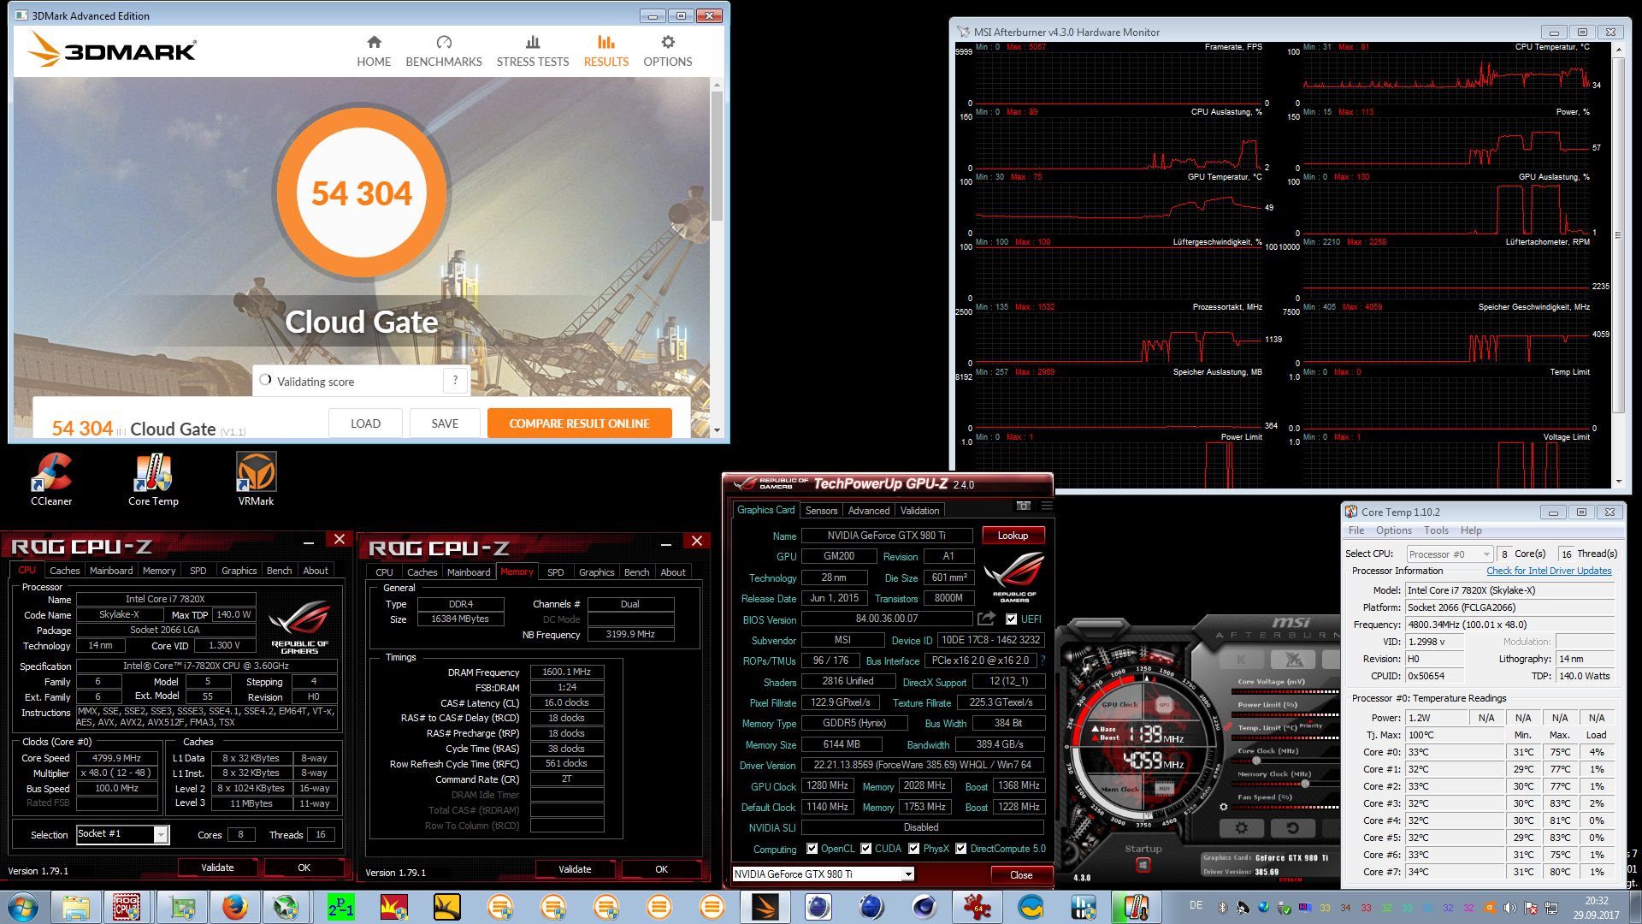
Task: Click Close button in GPU-Z
Action: (1021, 875)
